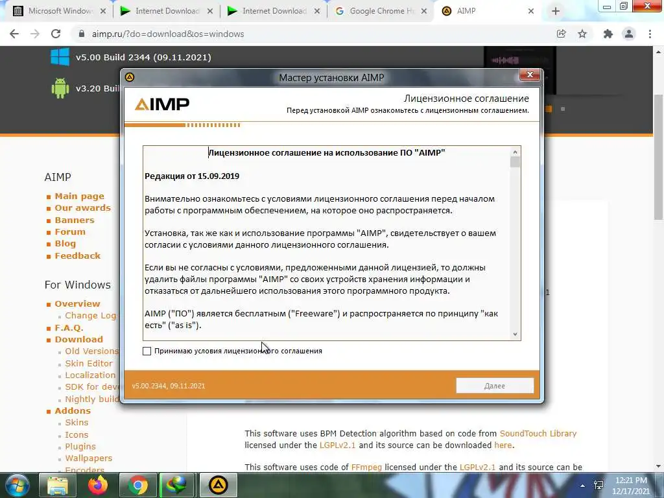Accept the license agreement checkbox

point(147,351)
